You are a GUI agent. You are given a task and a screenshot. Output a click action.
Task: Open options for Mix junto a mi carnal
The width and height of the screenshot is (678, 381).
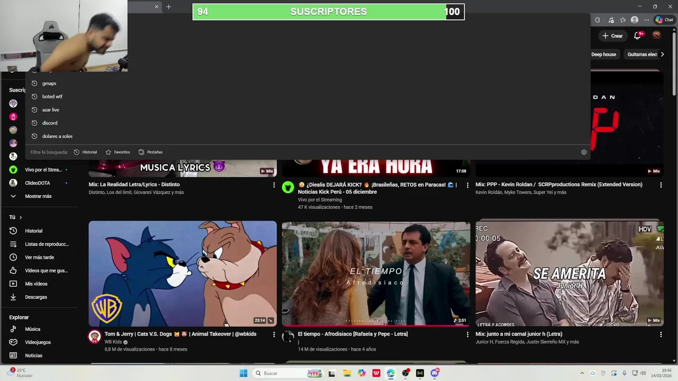pos(661,334)
